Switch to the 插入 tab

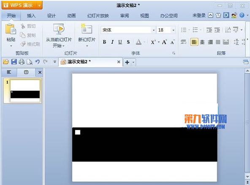point(31,16)
